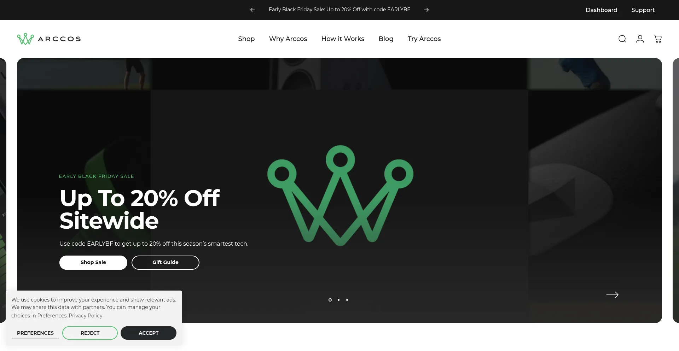Click the Gift Guide button

tap(166, 263)
